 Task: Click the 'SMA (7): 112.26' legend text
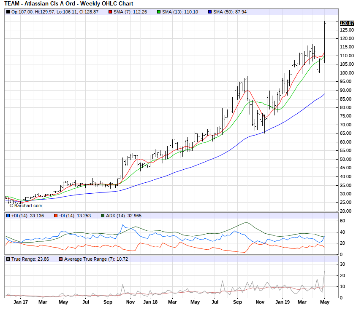[x=130, y=12]
